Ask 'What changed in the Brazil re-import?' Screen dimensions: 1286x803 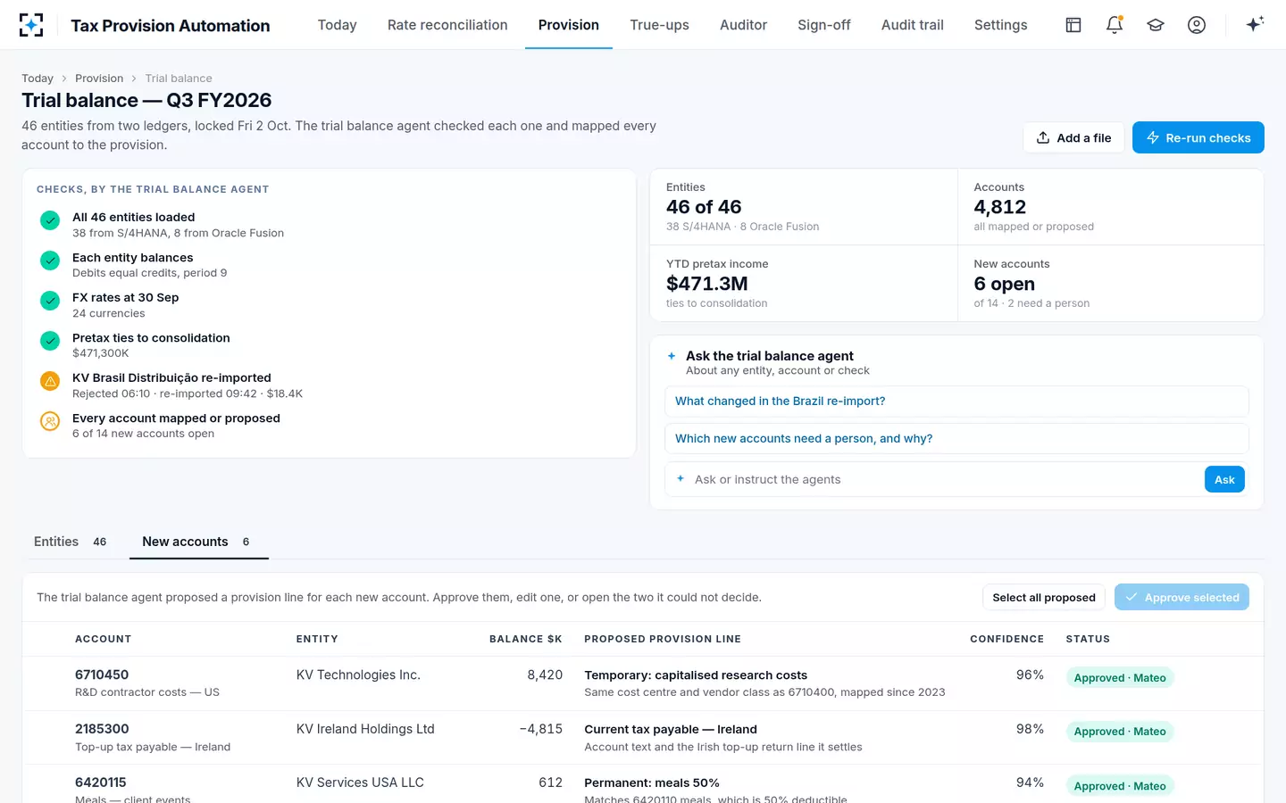(956, 401)
